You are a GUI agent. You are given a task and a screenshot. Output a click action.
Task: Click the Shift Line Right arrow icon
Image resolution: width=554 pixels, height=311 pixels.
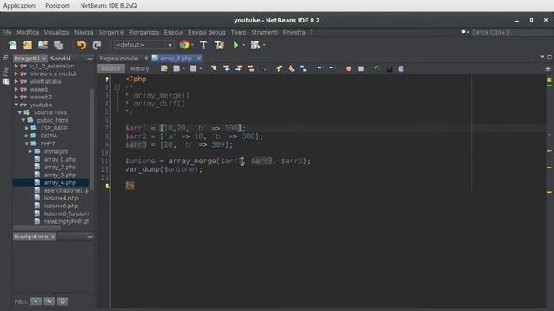331,67
